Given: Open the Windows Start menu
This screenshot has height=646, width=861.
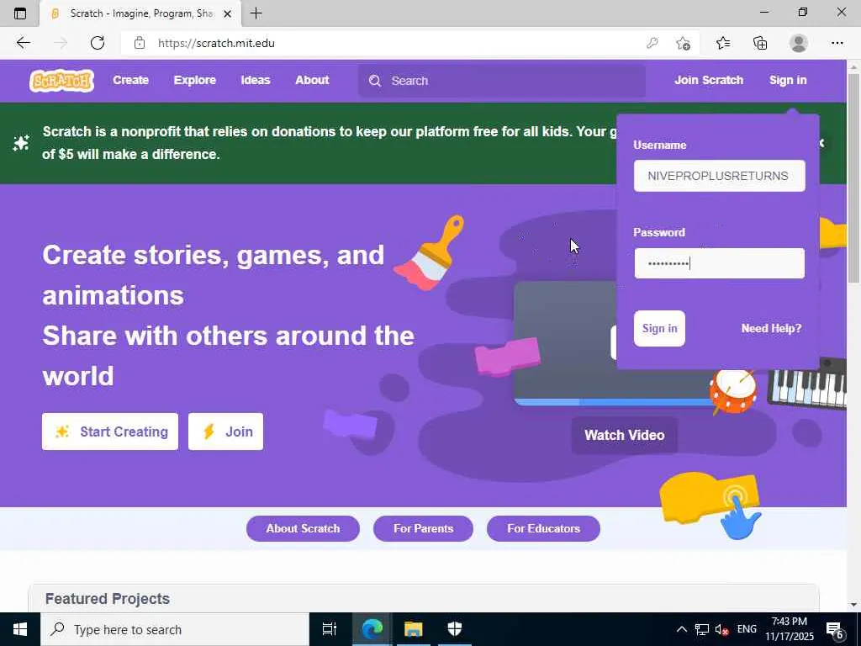Looking at the screenshot, I should 20,629.
